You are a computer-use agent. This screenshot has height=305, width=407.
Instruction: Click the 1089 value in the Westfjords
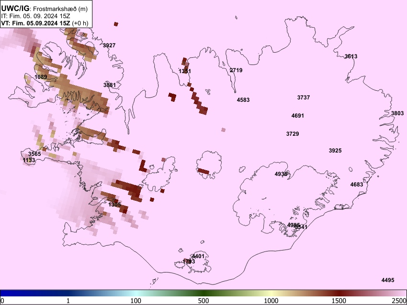coord(41,77)
